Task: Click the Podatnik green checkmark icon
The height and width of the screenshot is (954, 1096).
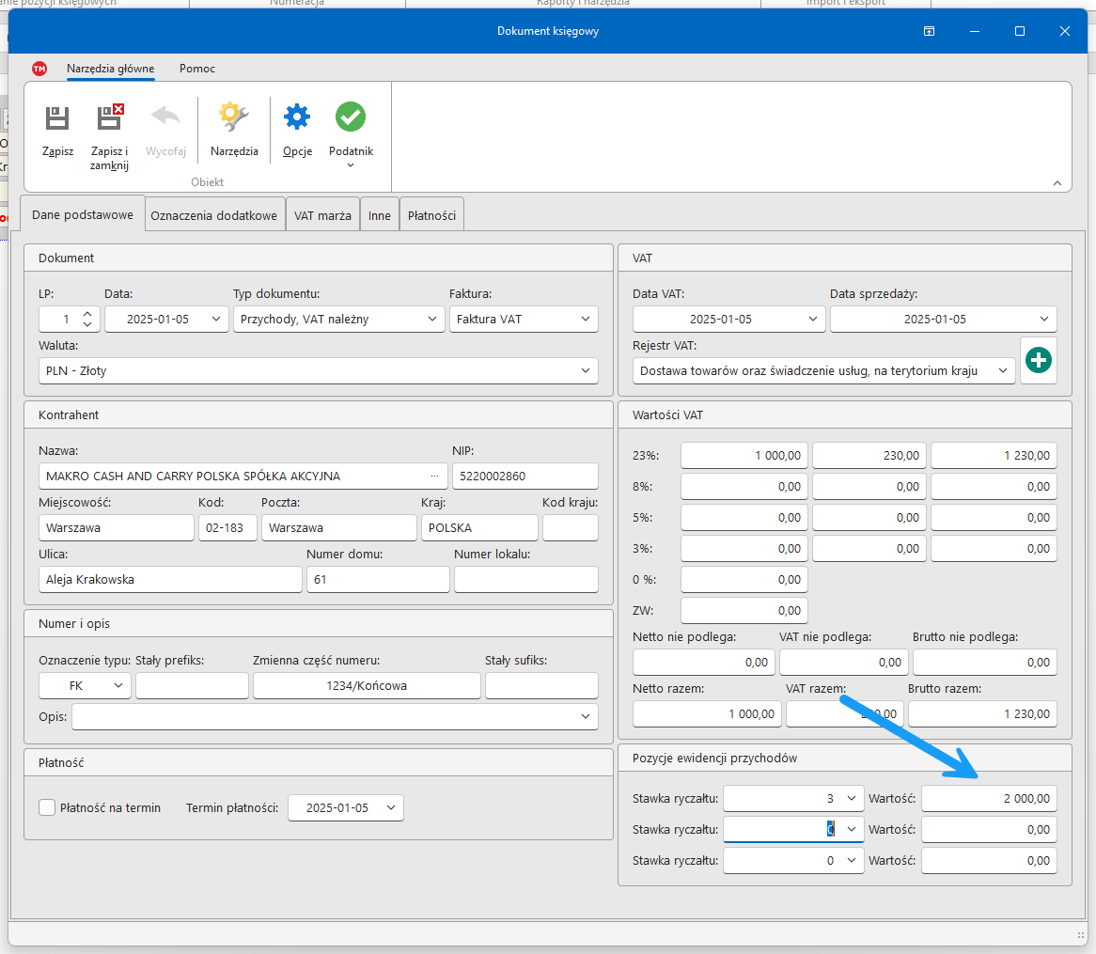Action: 351,118
